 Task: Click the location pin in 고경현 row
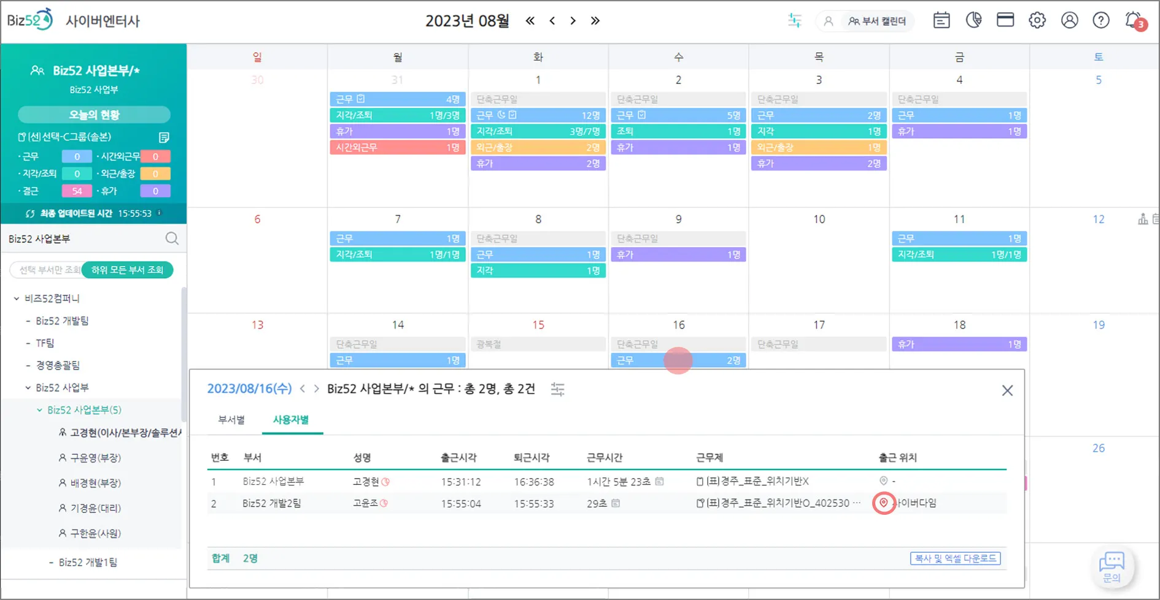[x=883, y=481]
